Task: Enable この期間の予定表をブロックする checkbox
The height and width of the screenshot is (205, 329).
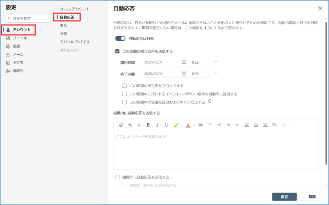Action: (x=125, y=86)
